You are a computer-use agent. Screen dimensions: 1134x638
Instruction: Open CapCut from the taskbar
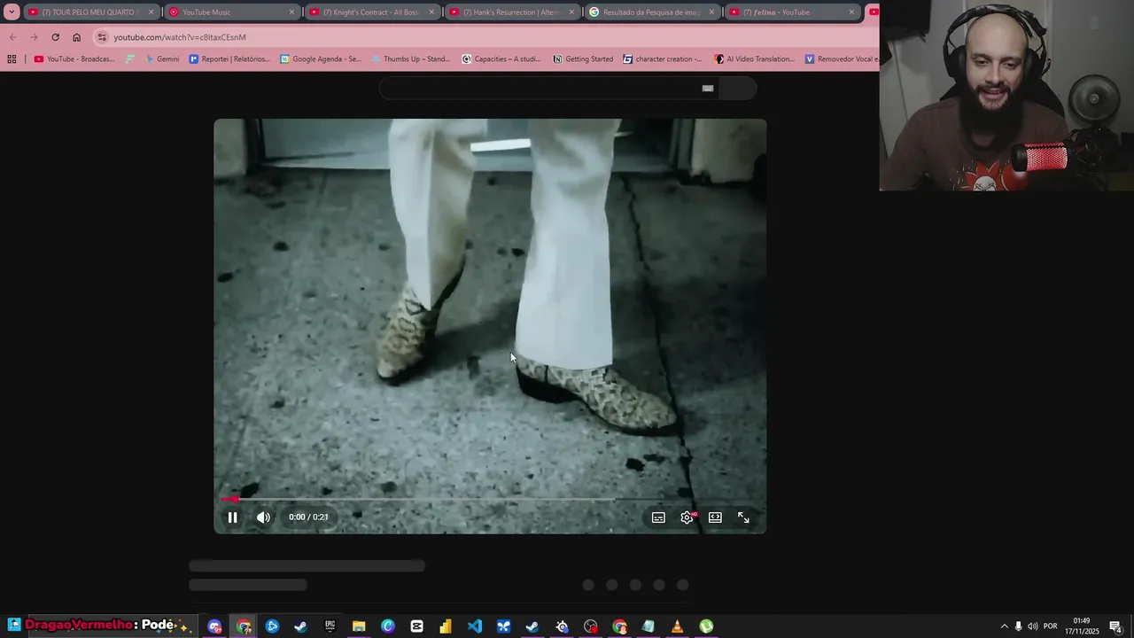(x=417, y=626)
